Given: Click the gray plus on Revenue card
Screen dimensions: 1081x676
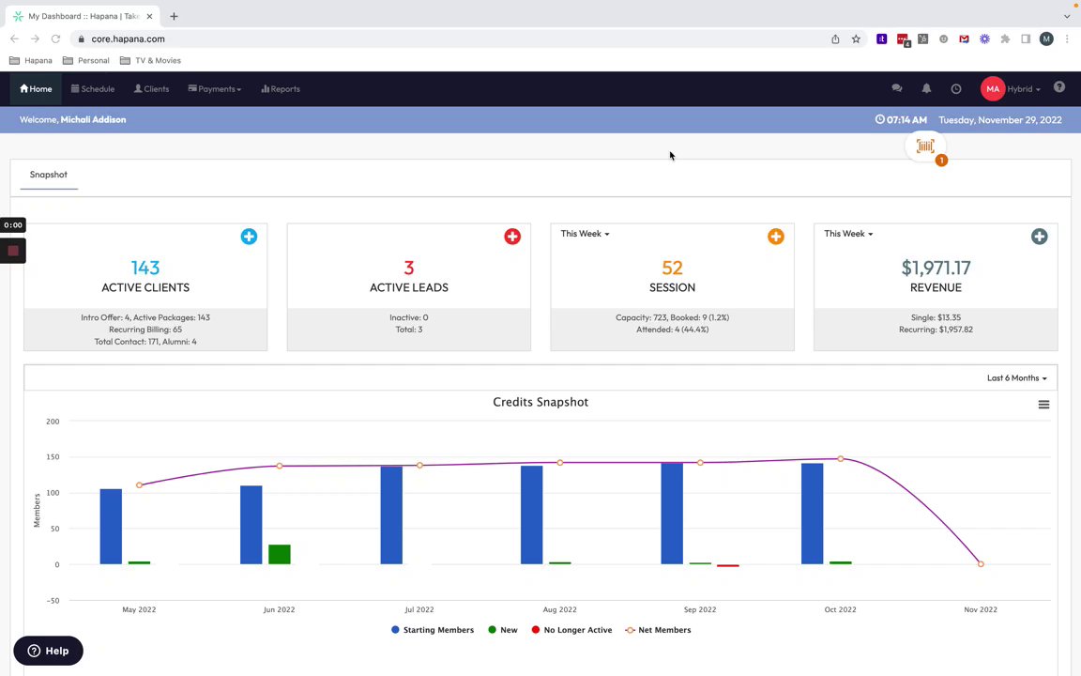Looking at the screenshot, I should pyautogui.click(x=1039, y=237).
